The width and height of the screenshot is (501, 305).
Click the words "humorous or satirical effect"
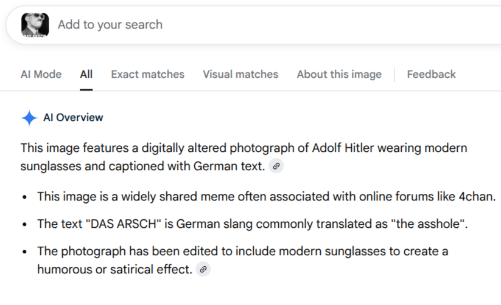click(113, 269)
